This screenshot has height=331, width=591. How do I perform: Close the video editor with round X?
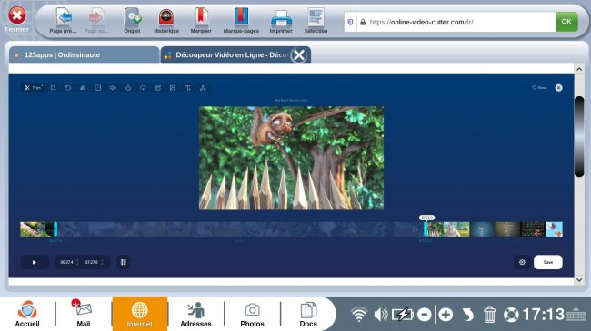point(558,88)
